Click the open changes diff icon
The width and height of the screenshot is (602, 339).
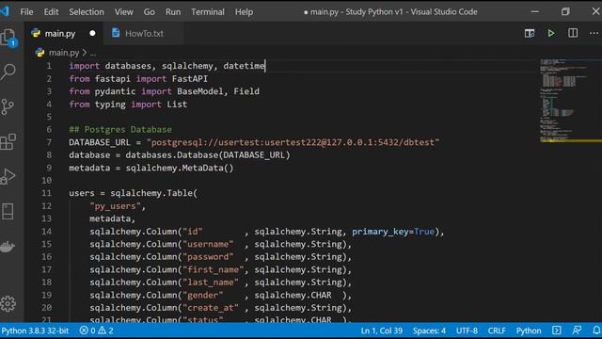pos(530,34)
